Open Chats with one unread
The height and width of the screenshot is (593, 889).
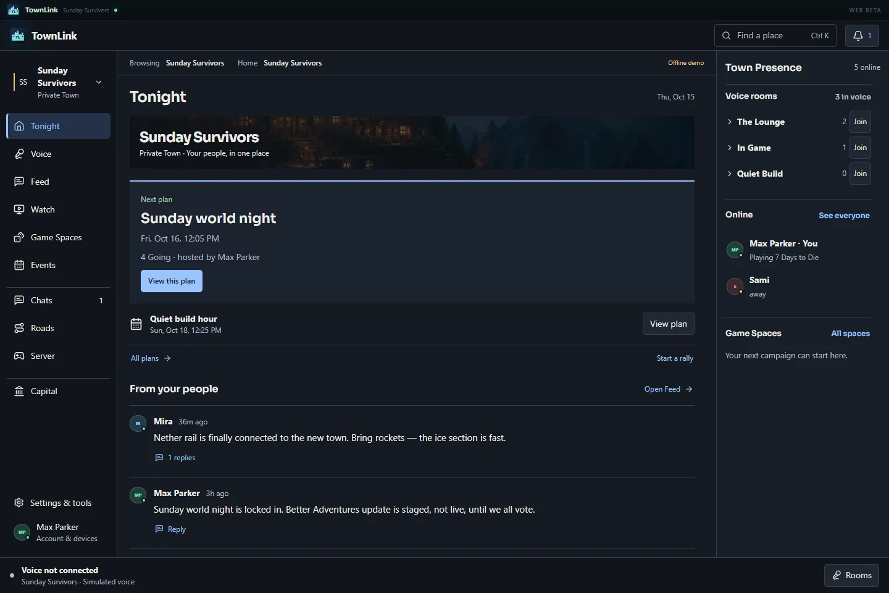(59, 300)
